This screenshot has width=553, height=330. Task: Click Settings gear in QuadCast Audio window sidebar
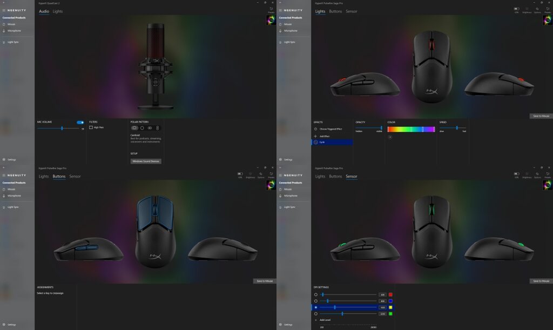[4, 159]
